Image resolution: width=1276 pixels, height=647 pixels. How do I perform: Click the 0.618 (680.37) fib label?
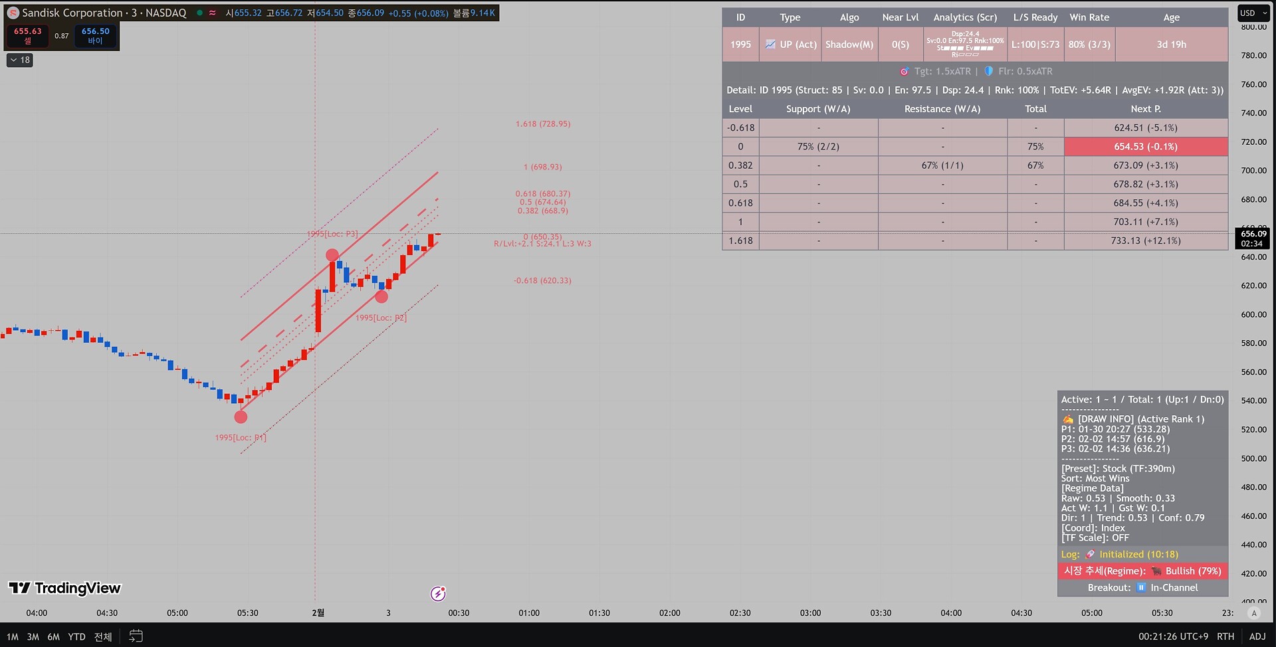[x=543, y=194]
